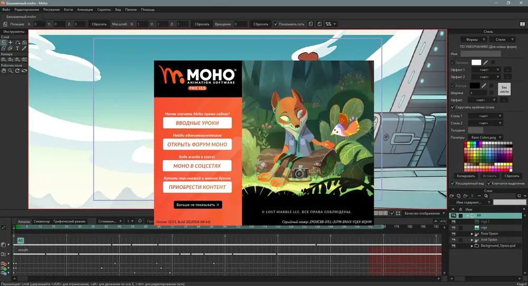
Task: Click the 'Копировать' button in Style panel
Action: [x=466, y=176]
